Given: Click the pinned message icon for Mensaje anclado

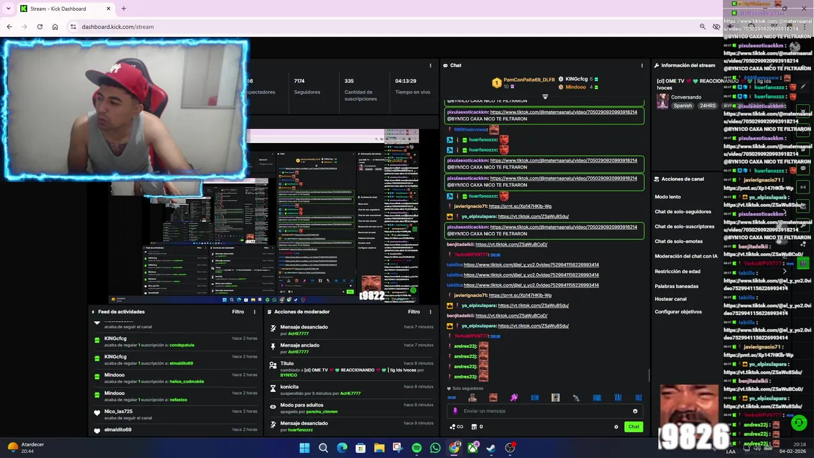Looking at the screenshot, I should (273, 347).
